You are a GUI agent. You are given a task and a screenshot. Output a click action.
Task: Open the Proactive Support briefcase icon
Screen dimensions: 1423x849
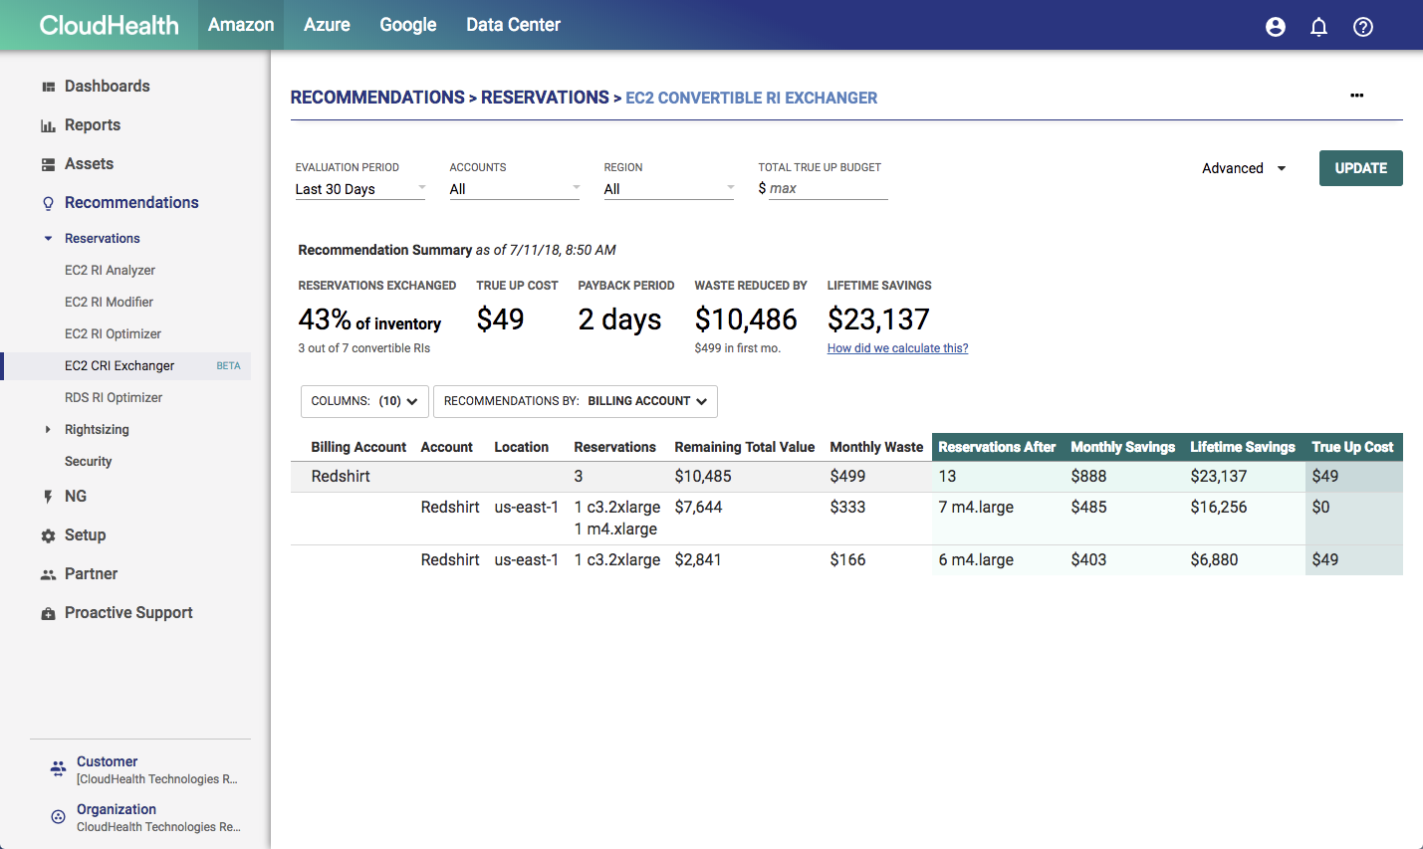47,612
